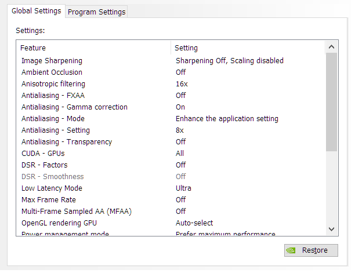Open the Ambient Occlusion setting value
Screen dimensions: 355x273
click(181, 72)
